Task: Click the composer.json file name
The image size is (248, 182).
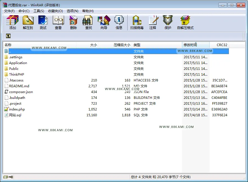Action: click(21, 92)
